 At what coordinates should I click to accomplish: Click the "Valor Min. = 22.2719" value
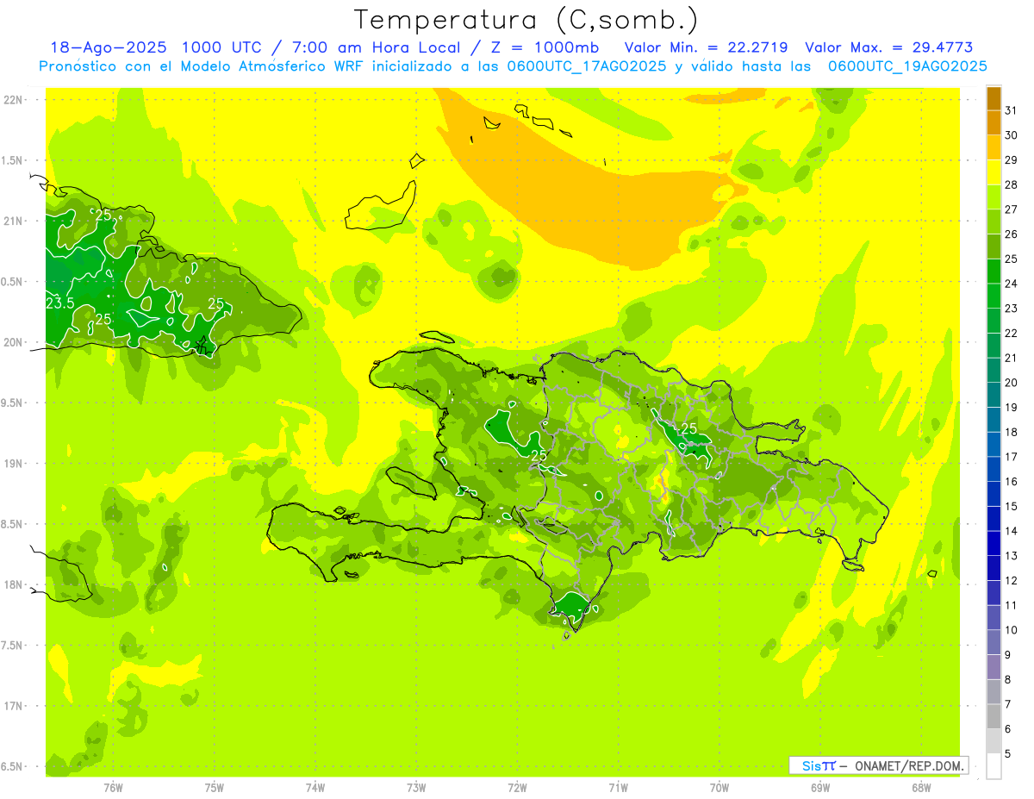706,47
